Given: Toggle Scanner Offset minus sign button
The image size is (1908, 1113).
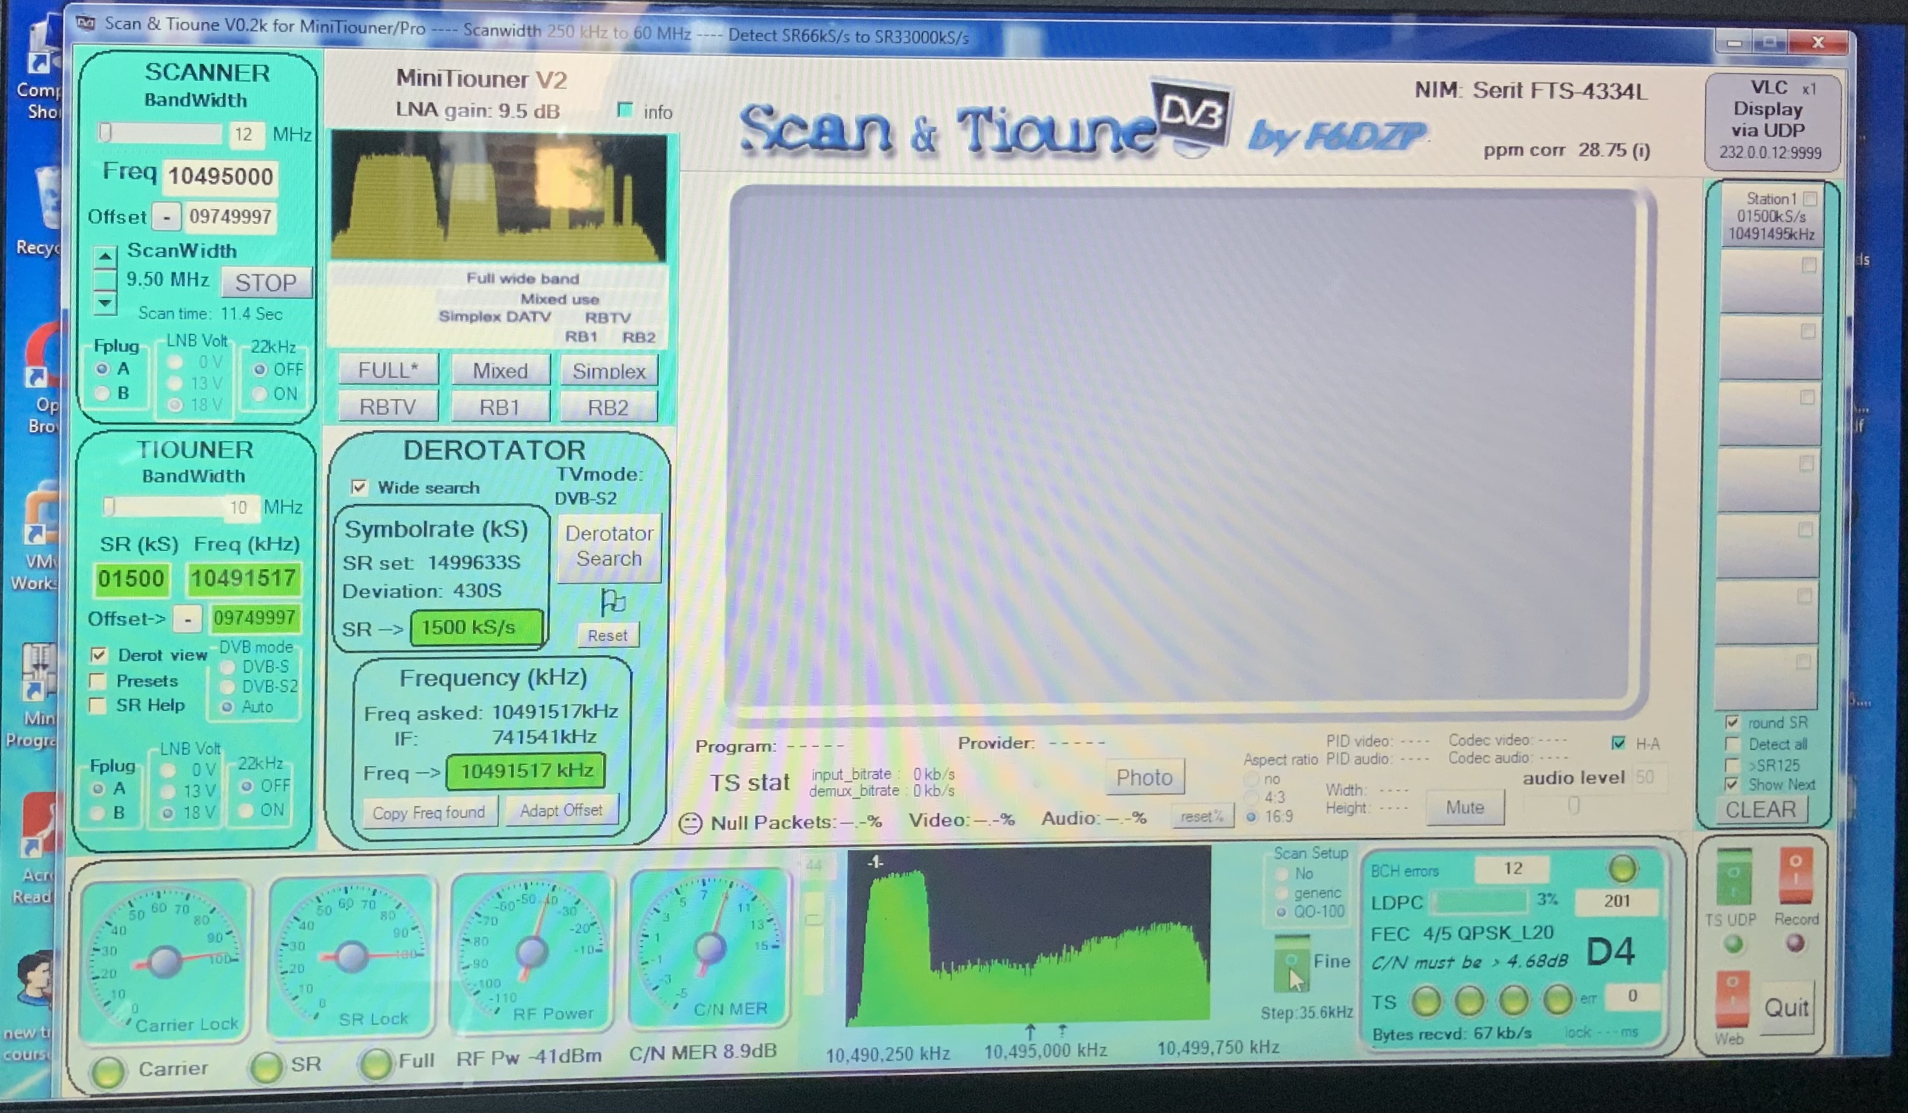Looking at the screenshot, I should pyautogui.click(x=166, y=217).
